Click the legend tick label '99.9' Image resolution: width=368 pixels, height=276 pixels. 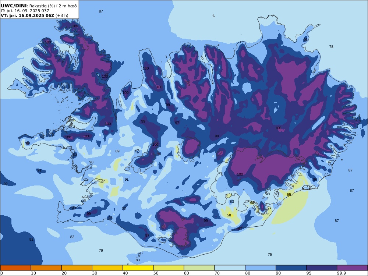tap(341, 273)
